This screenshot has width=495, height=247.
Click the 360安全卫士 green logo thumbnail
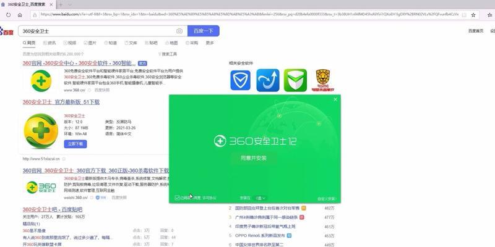[x=41, y=187]
